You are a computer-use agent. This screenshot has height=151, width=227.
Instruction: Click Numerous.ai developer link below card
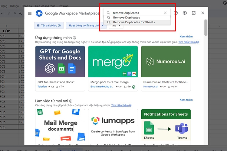tap(151, 87)
